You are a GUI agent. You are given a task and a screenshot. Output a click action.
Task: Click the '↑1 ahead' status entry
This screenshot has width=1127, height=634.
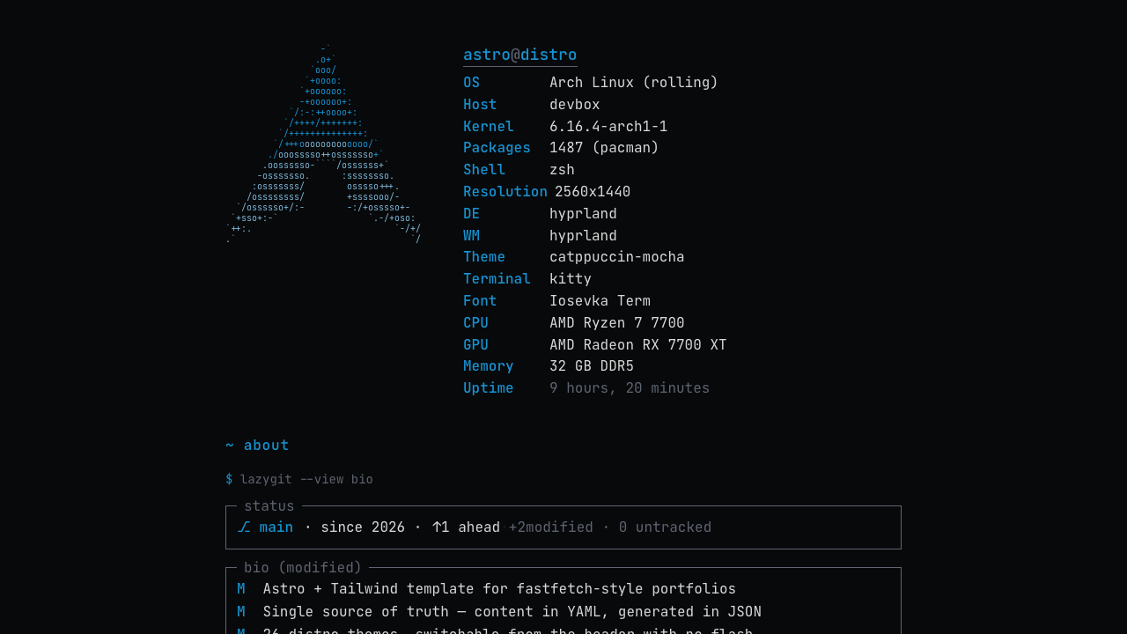pos(466,527)
